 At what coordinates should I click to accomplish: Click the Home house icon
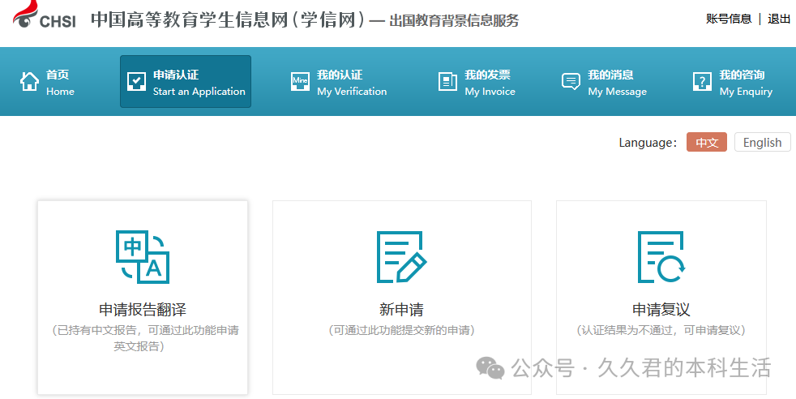[29, 81]
